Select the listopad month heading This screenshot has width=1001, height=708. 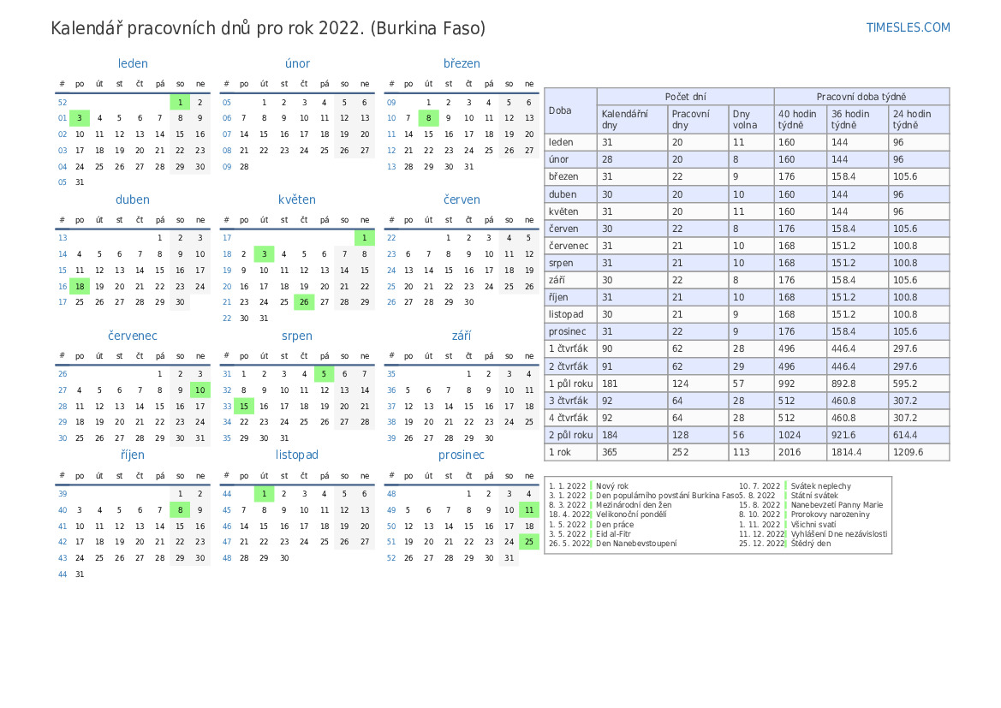point(297,455)
